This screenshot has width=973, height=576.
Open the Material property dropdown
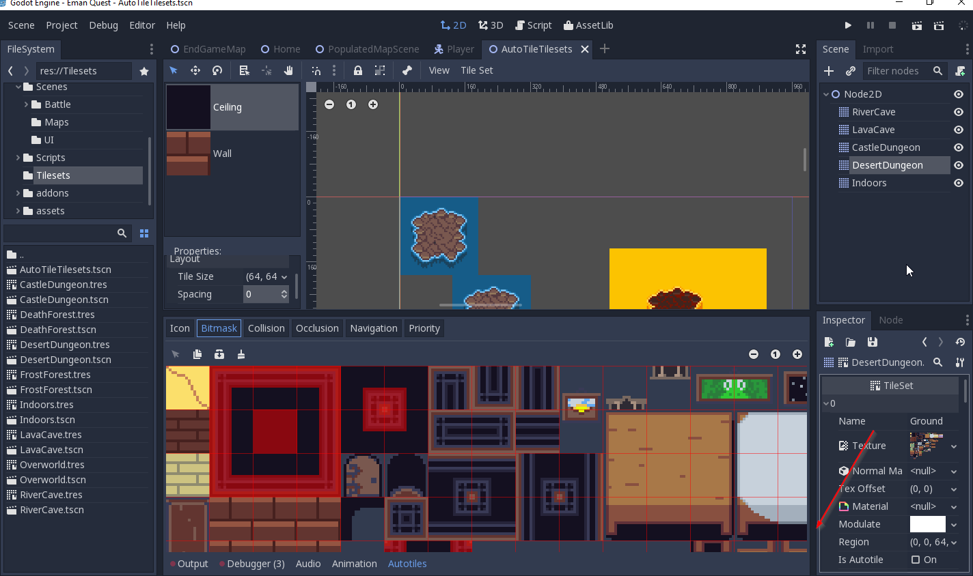[x=954, y=507]
